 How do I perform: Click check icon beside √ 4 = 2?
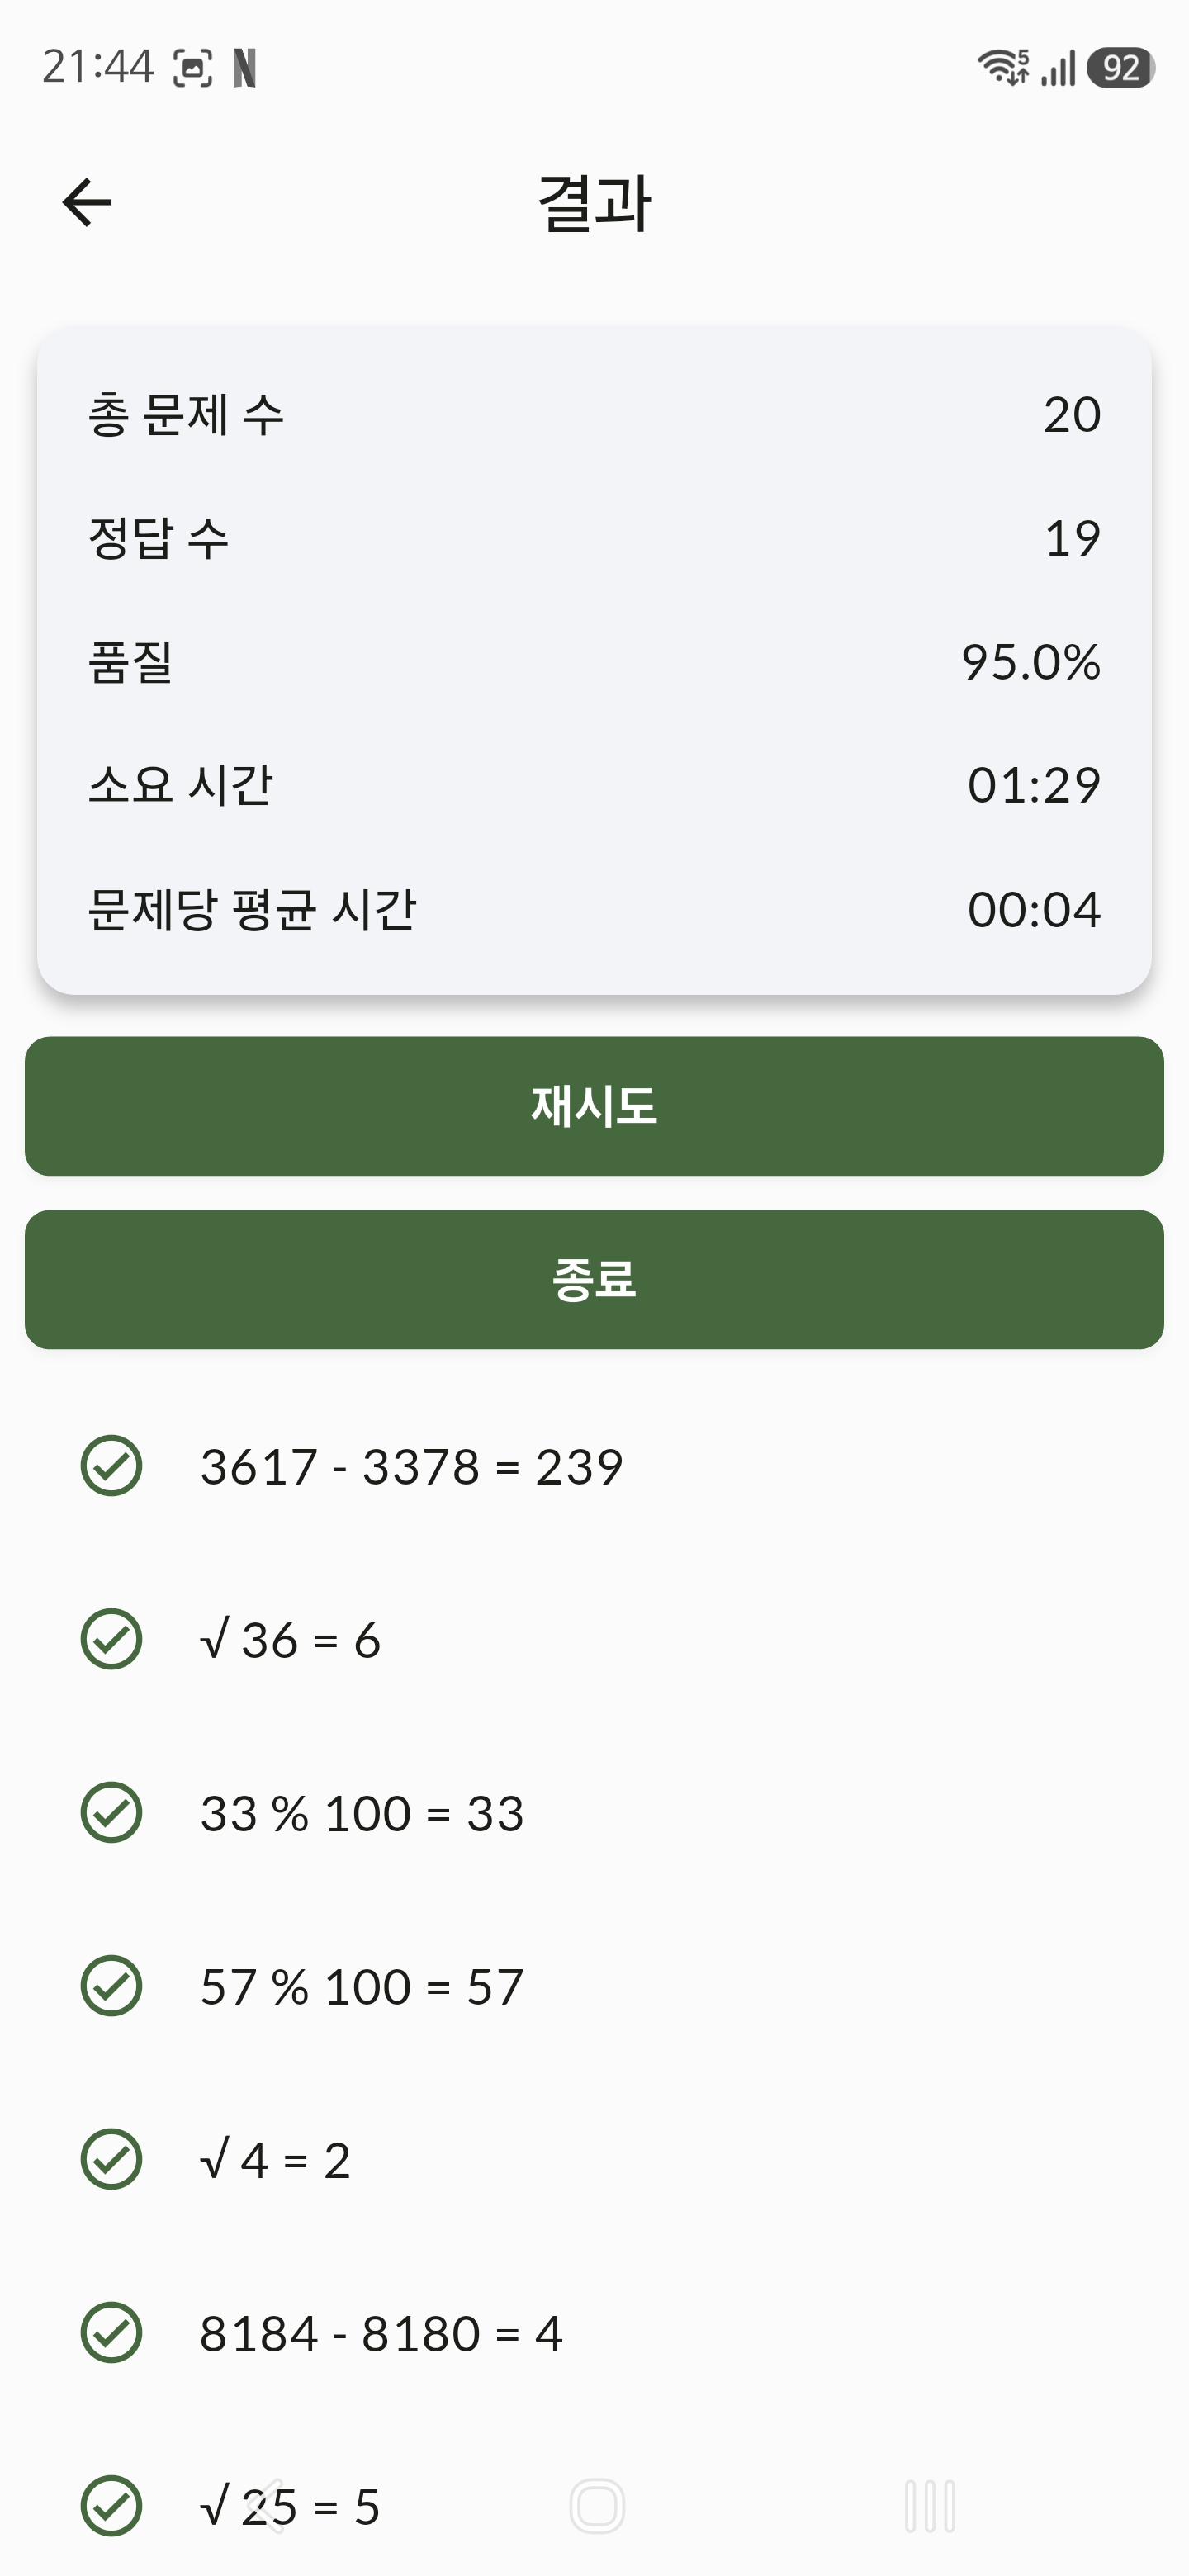111,2159
